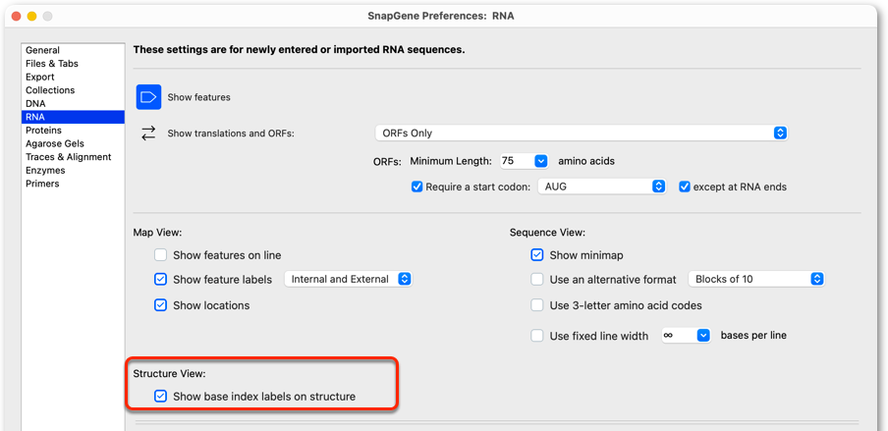
Task: Click the Show features label
Action: pyautogui.click(x=198, y=97)
